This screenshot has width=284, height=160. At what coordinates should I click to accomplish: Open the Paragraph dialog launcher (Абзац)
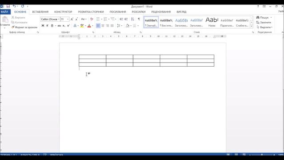point(141,32)
